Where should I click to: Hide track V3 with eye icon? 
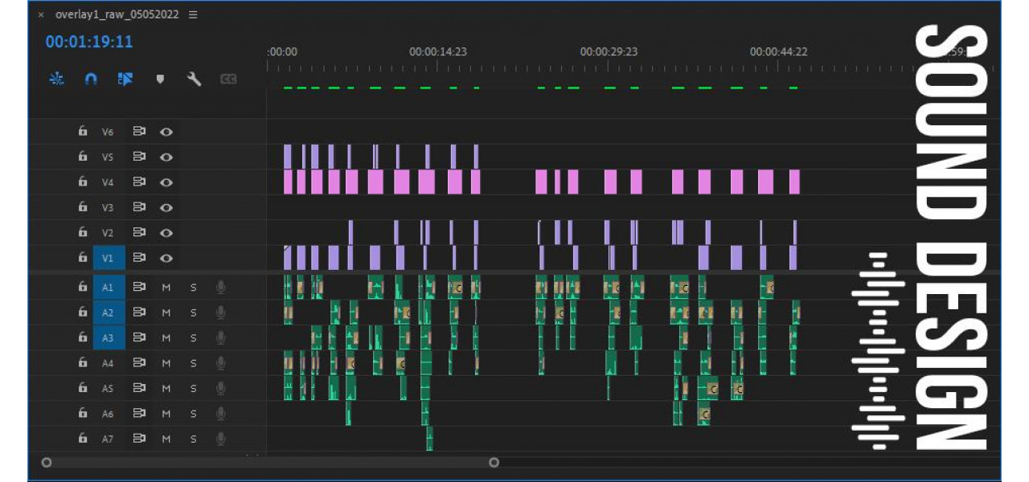click(x=166, y=207)
